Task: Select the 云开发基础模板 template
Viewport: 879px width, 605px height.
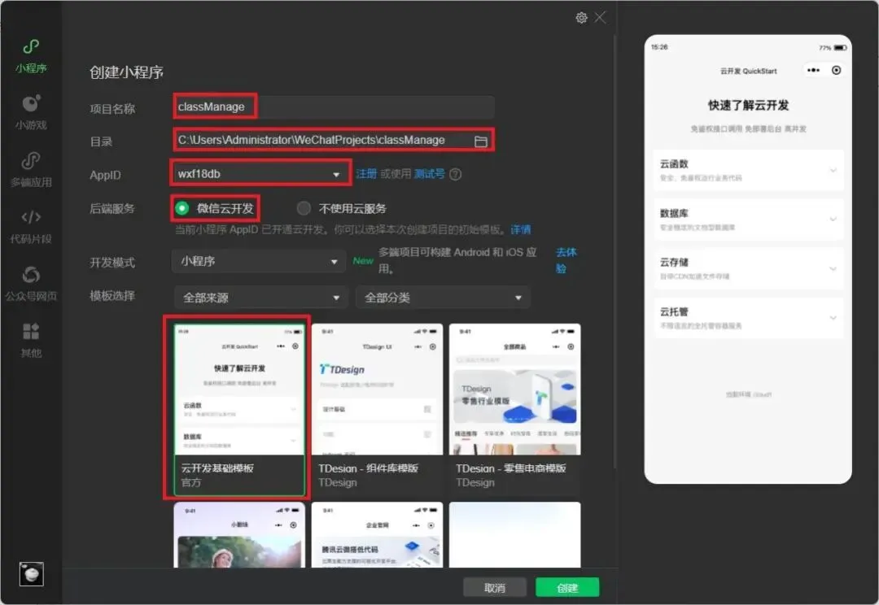Action: click(239, 409)
